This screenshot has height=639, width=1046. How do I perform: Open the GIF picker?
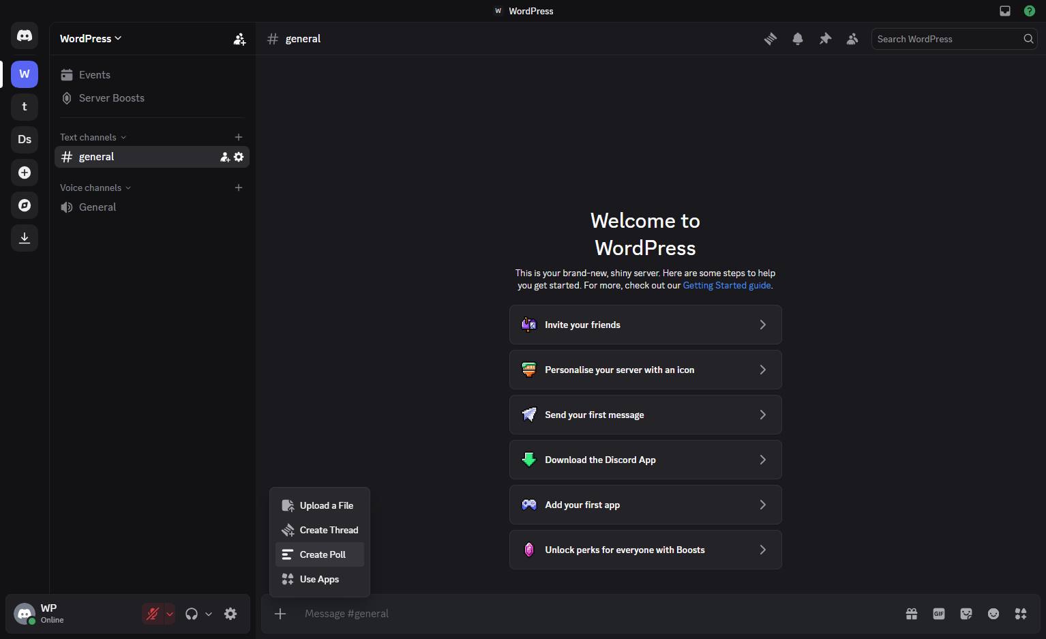939,614
